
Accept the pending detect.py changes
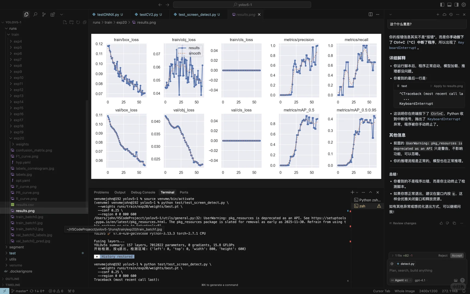tap(457, 255)
